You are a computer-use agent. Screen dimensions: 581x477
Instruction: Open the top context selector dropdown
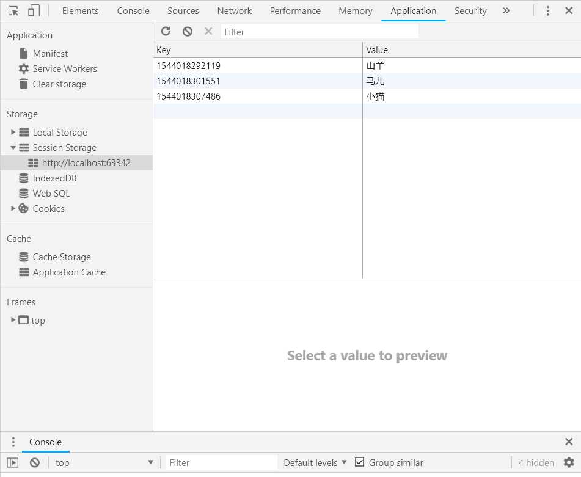(104, 462)
